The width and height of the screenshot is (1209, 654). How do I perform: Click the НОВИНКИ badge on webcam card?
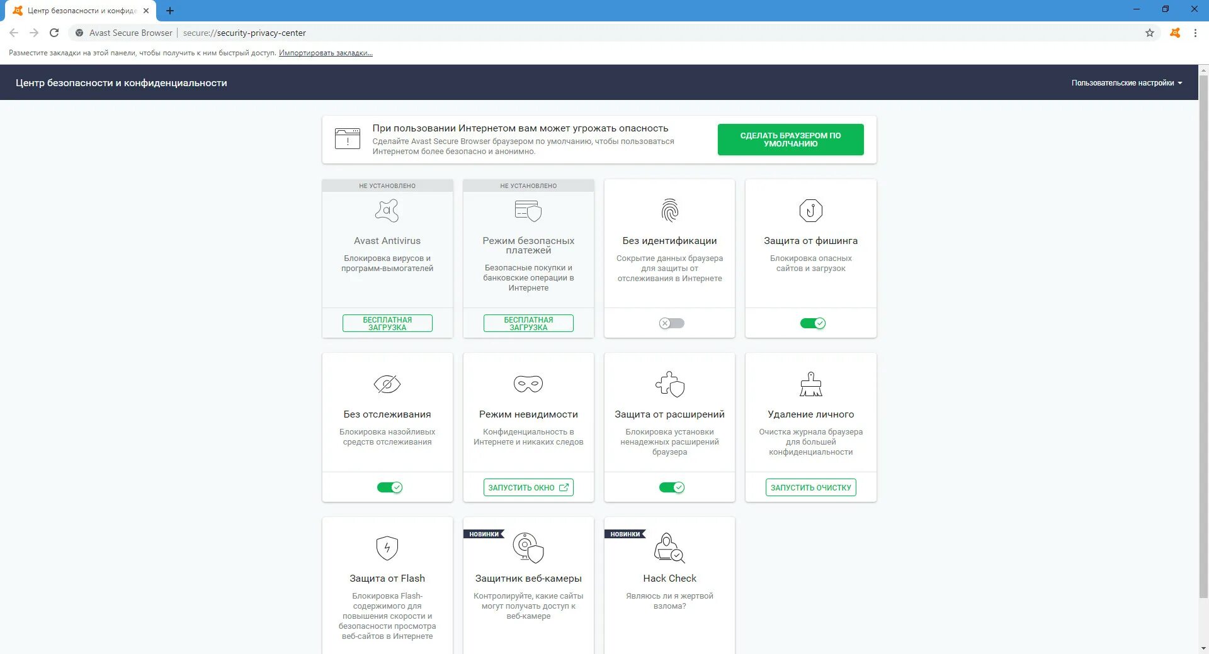coord(484,534)
